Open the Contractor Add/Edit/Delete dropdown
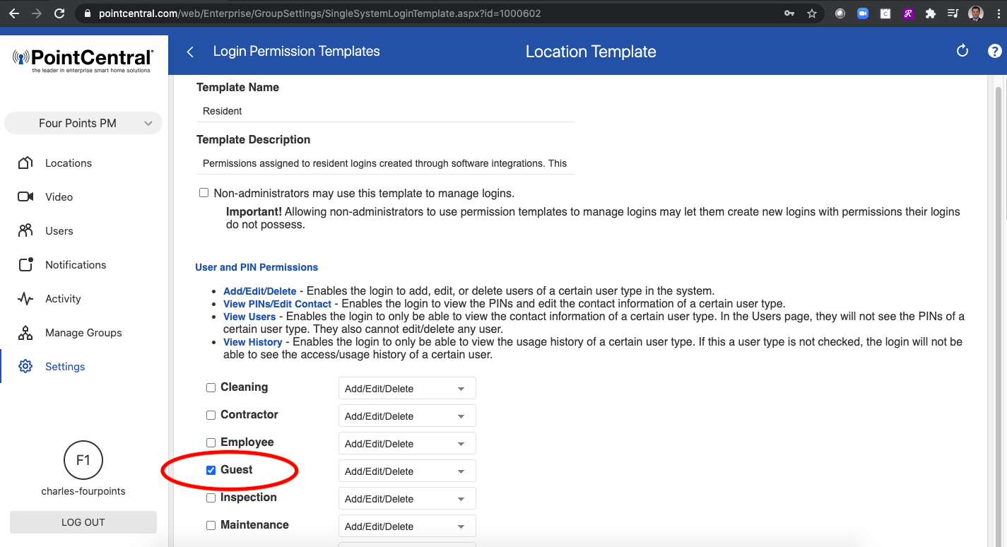 pyautogui.click(x=406, y=416)
